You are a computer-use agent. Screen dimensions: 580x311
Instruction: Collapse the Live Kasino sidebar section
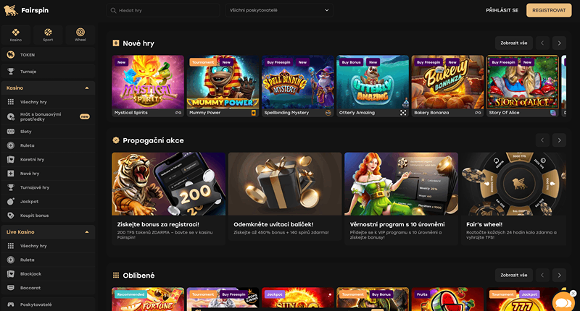(87, 232)
